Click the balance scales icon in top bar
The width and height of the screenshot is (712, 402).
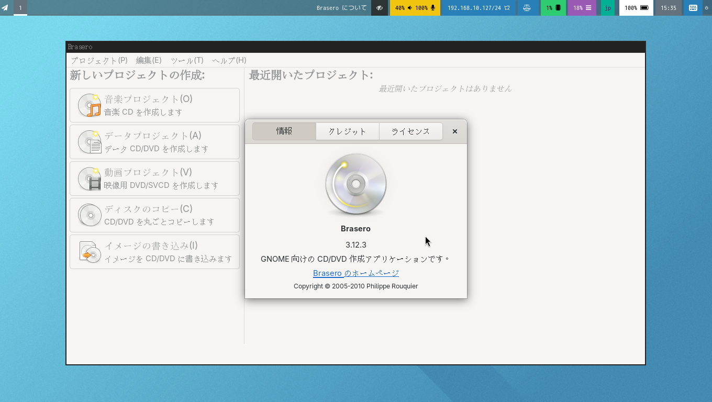pyautogui.click(x=527, y=8)
